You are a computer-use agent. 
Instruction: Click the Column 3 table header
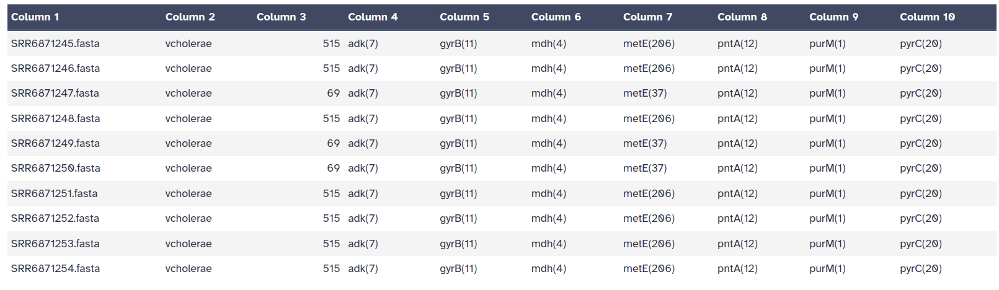(x=281, y=17)
